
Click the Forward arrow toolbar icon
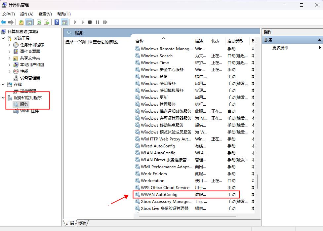[x=11, y=22]
